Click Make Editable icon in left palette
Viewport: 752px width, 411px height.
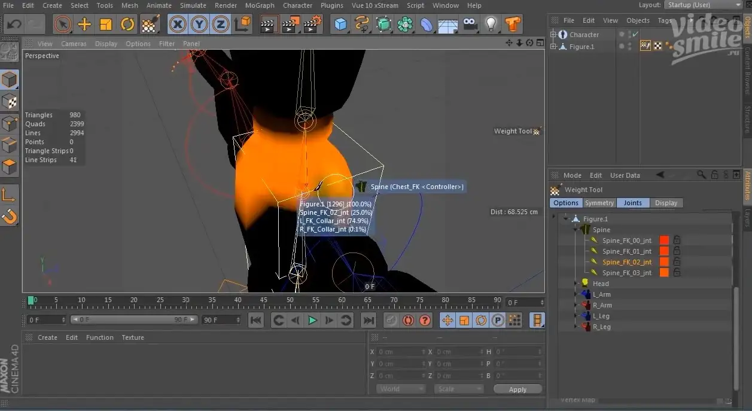(10, 53)
